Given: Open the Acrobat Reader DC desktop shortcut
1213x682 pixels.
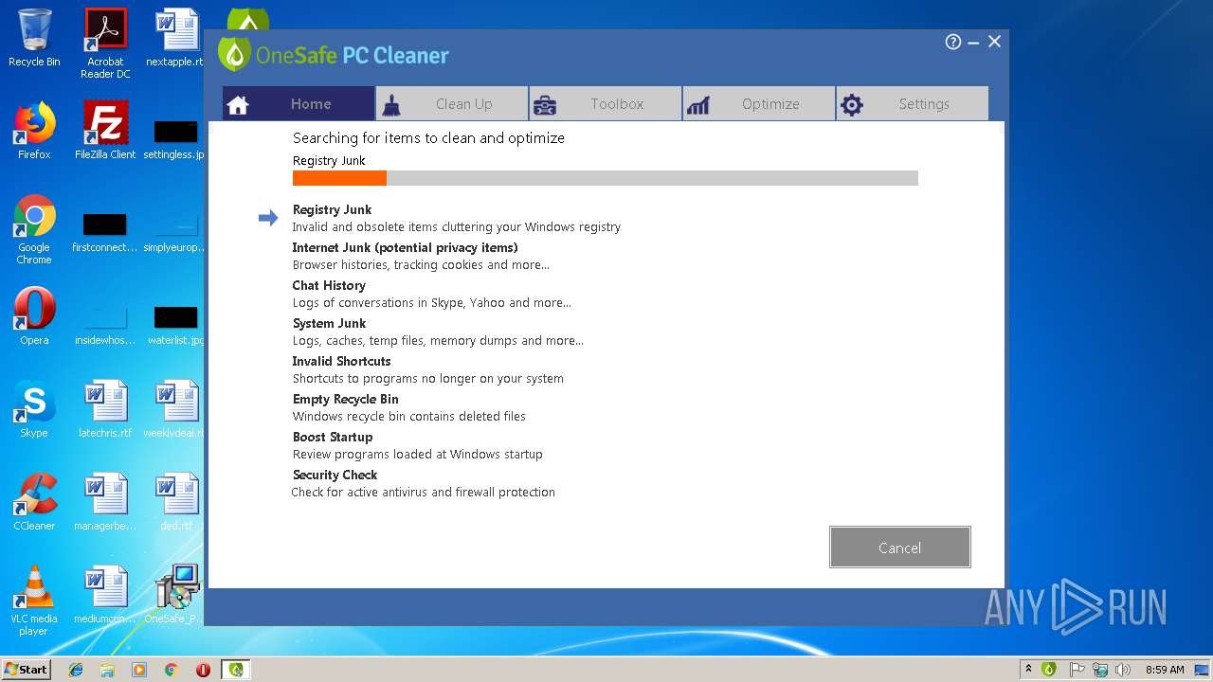Looking at the screenshot, I should point(105,43).
